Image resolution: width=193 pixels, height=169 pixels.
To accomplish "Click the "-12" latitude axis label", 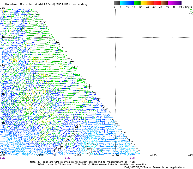I will tap(2, 37).
